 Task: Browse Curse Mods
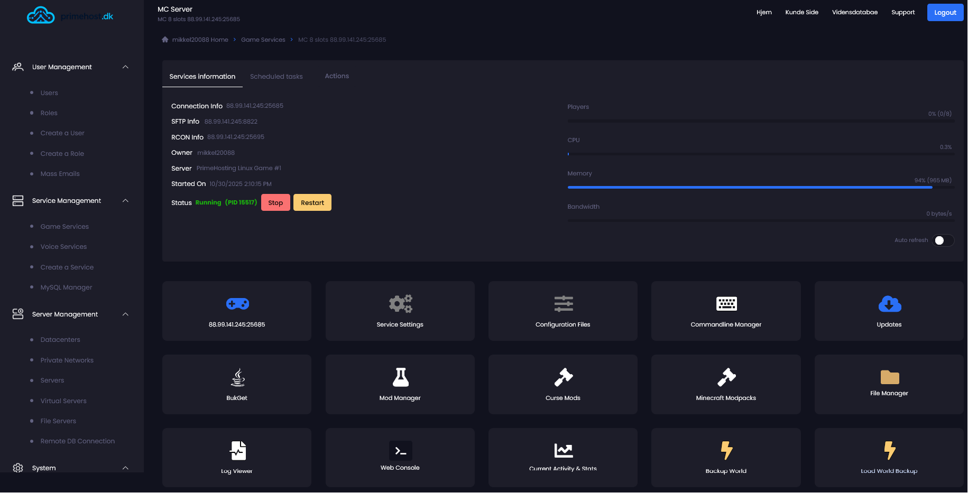coord(563,384)
